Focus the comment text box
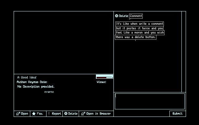The height and width of the screenshot is (125, 199). pyautogui.click(x=150, y=101)
